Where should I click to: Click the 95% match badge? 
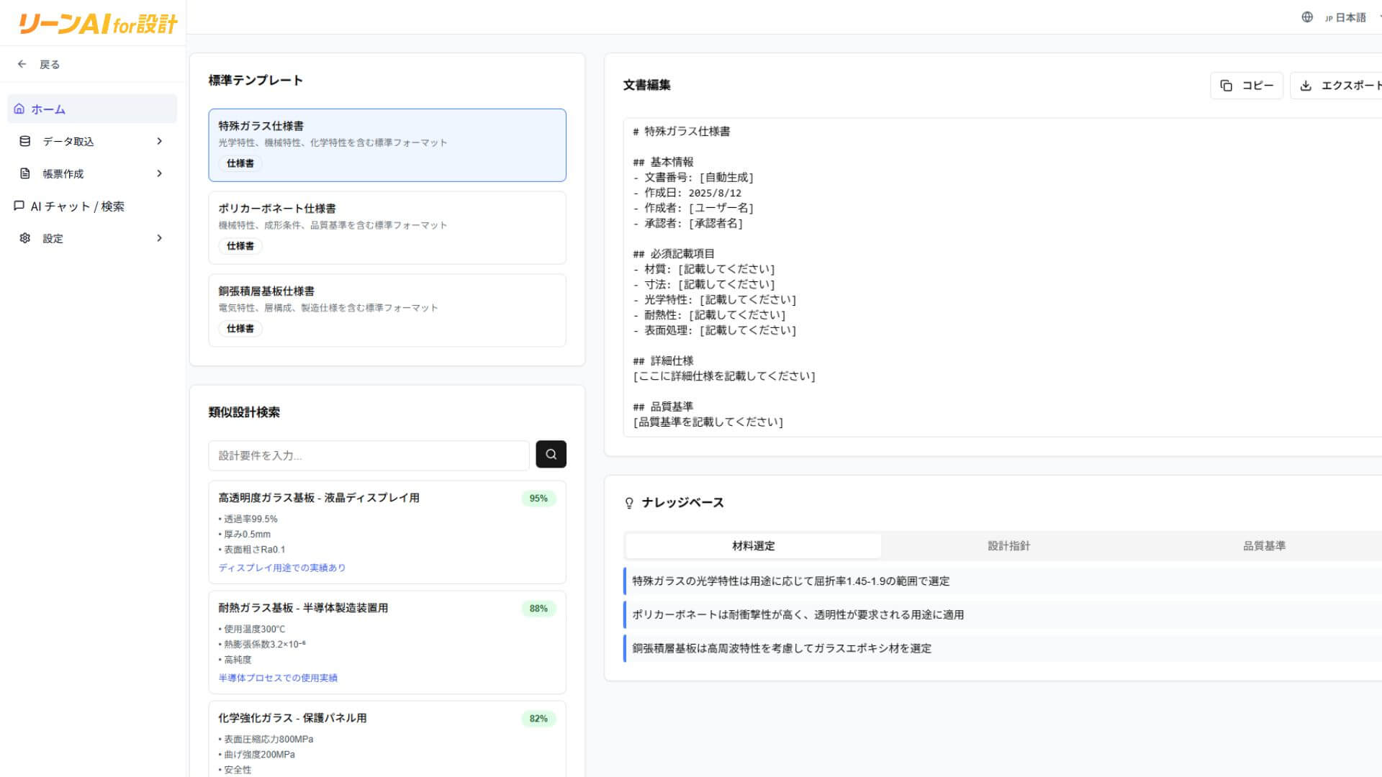pyautogui.click(x=538, y=498)
